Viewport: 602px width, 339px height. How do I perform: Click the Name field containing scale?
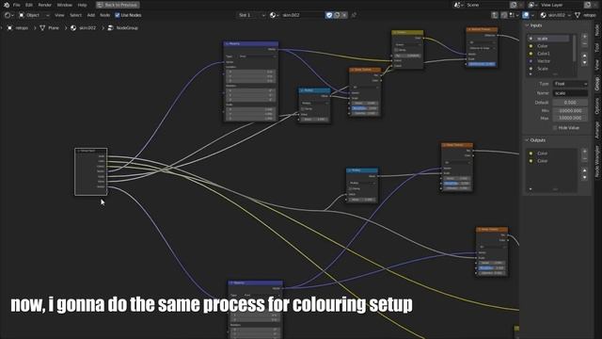(570, 93)
